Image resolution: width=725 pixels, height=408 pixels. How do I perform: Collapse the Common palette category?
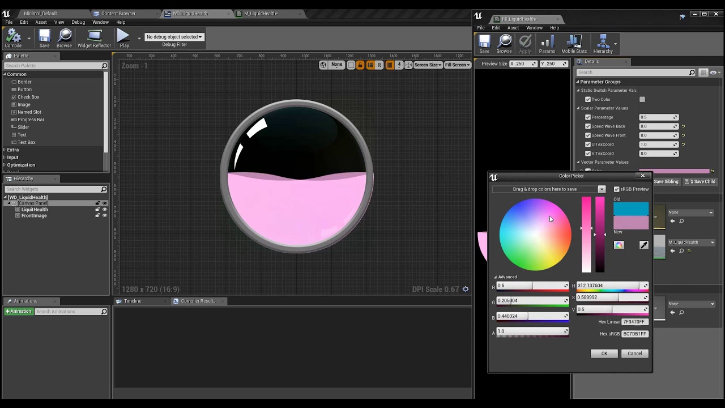click(x=5, y=74)
